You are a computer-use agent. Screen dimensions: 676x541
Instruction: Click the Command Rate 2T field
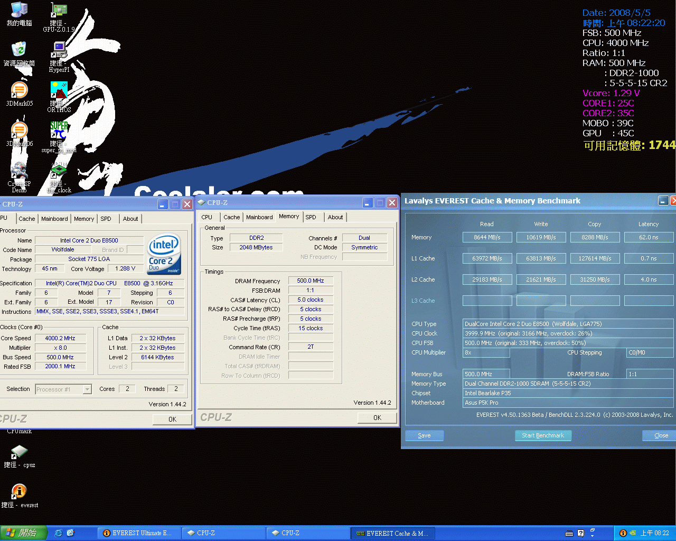click(x=311, y=347)
